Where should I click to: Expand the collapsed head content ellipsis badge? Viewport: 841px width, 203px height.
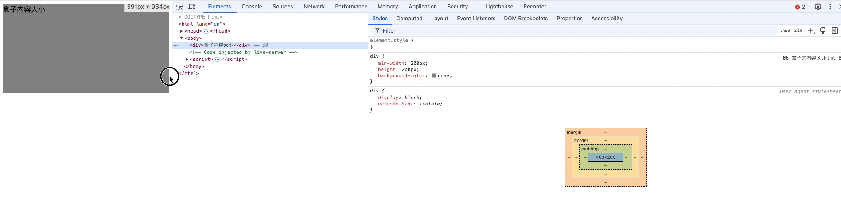[x=206, y=31]
